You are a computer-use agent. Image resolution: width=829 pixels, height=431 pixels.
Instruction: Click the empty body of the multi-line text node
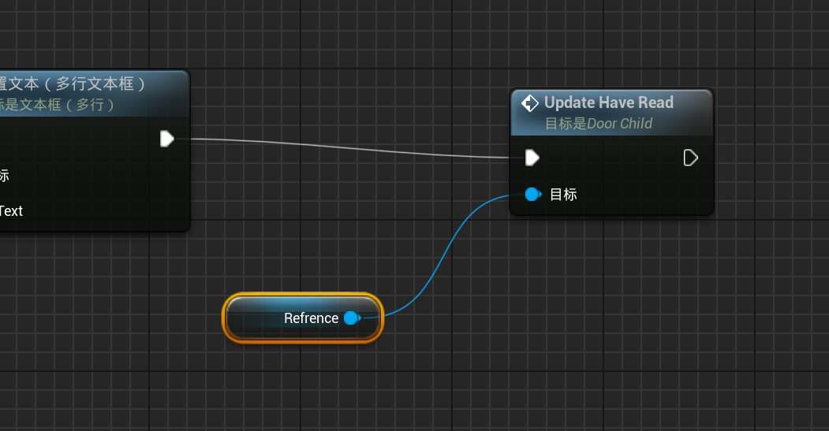[95, 189]
